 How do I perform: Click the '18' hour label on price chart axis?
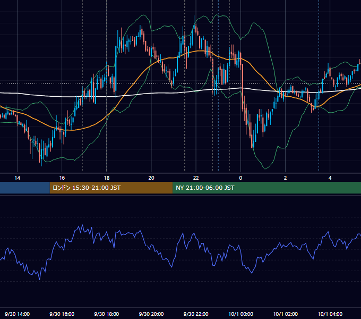point(107,178)
